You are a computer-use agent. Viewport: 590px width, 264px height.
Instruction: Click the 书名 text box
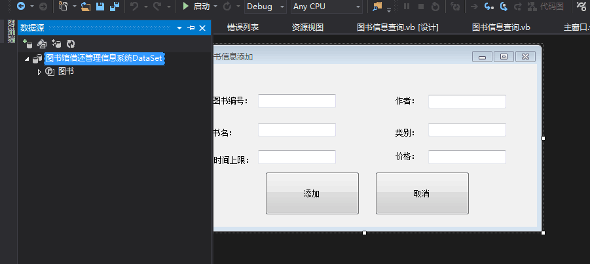(297, 129)
